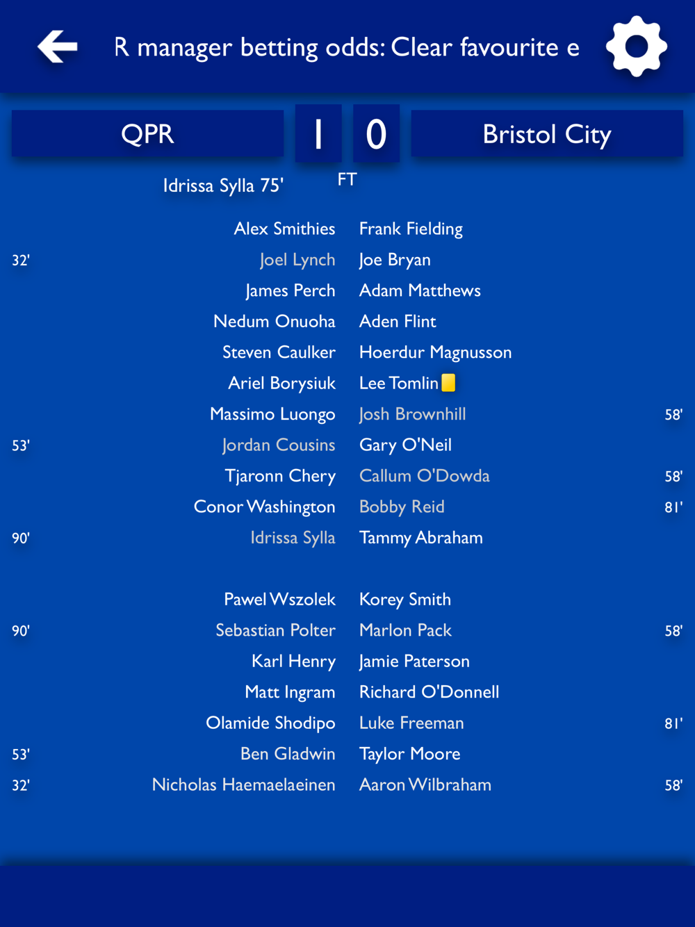Open Conor Washington's player entry

point(264,507)
